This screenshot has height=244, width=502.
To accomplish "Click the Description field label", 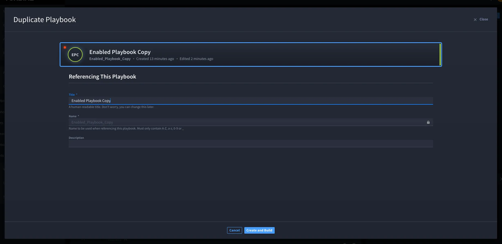I will point(76,138).
